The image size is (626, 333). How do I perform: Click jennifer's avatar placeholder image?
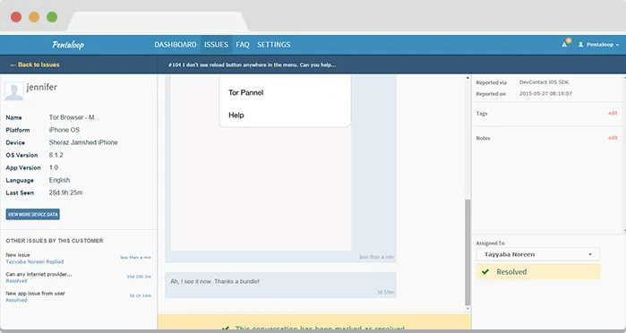[14, 91]
